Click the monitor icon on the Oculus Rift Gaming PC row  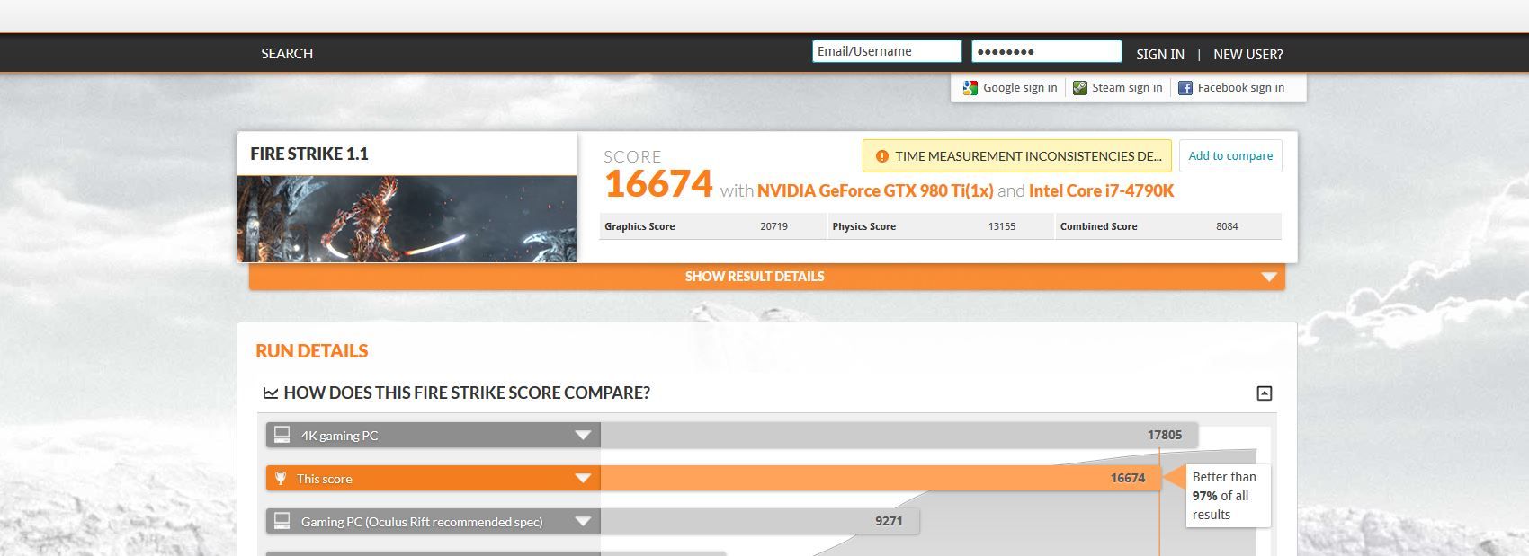(282, 521)
